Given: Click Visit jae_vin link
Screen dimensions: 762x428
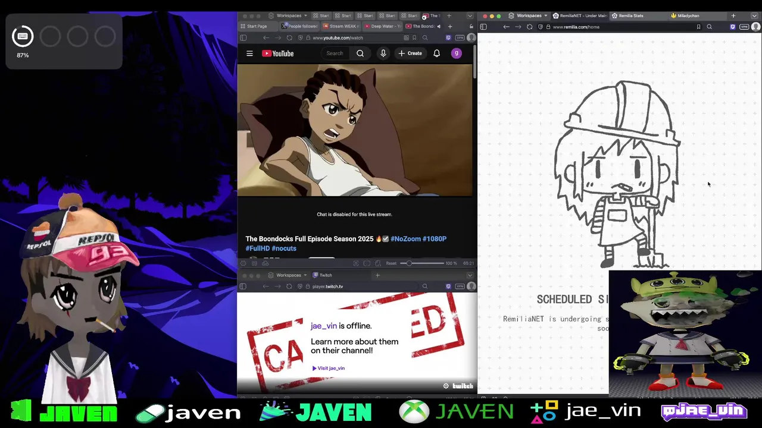Looking at the screenshot, I should coord(329,368).
